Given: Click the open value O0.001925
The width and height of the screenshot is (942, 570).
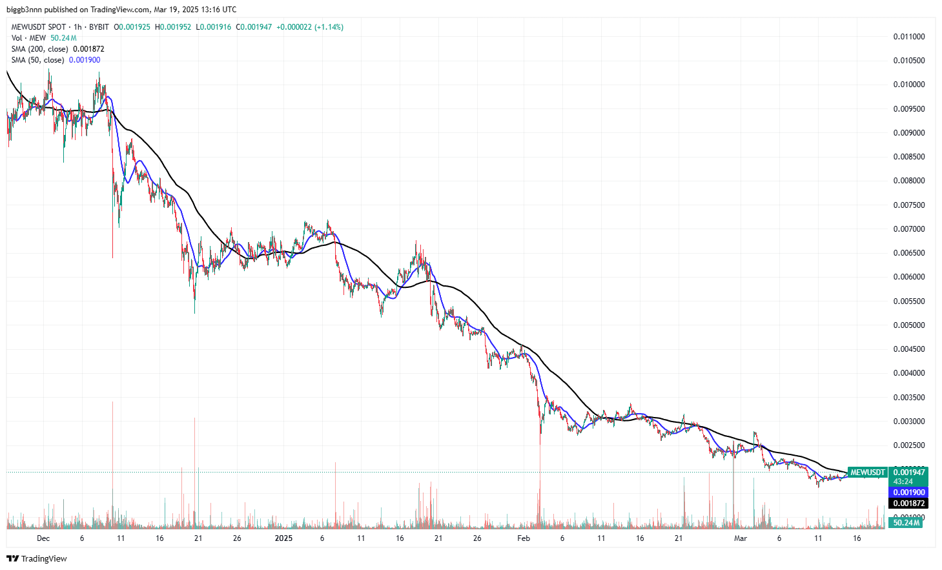Looking at the screenshot, I should 132,27.
